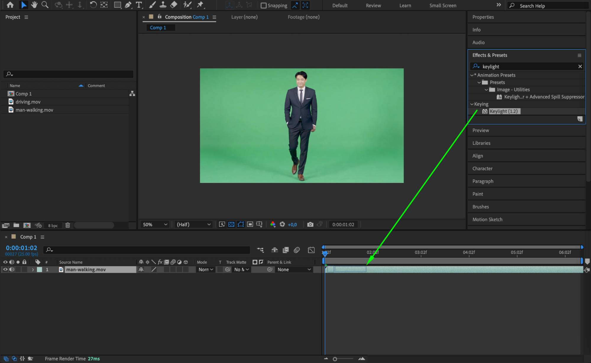
Task: Select the Type tool
Action: coord(139,5)
